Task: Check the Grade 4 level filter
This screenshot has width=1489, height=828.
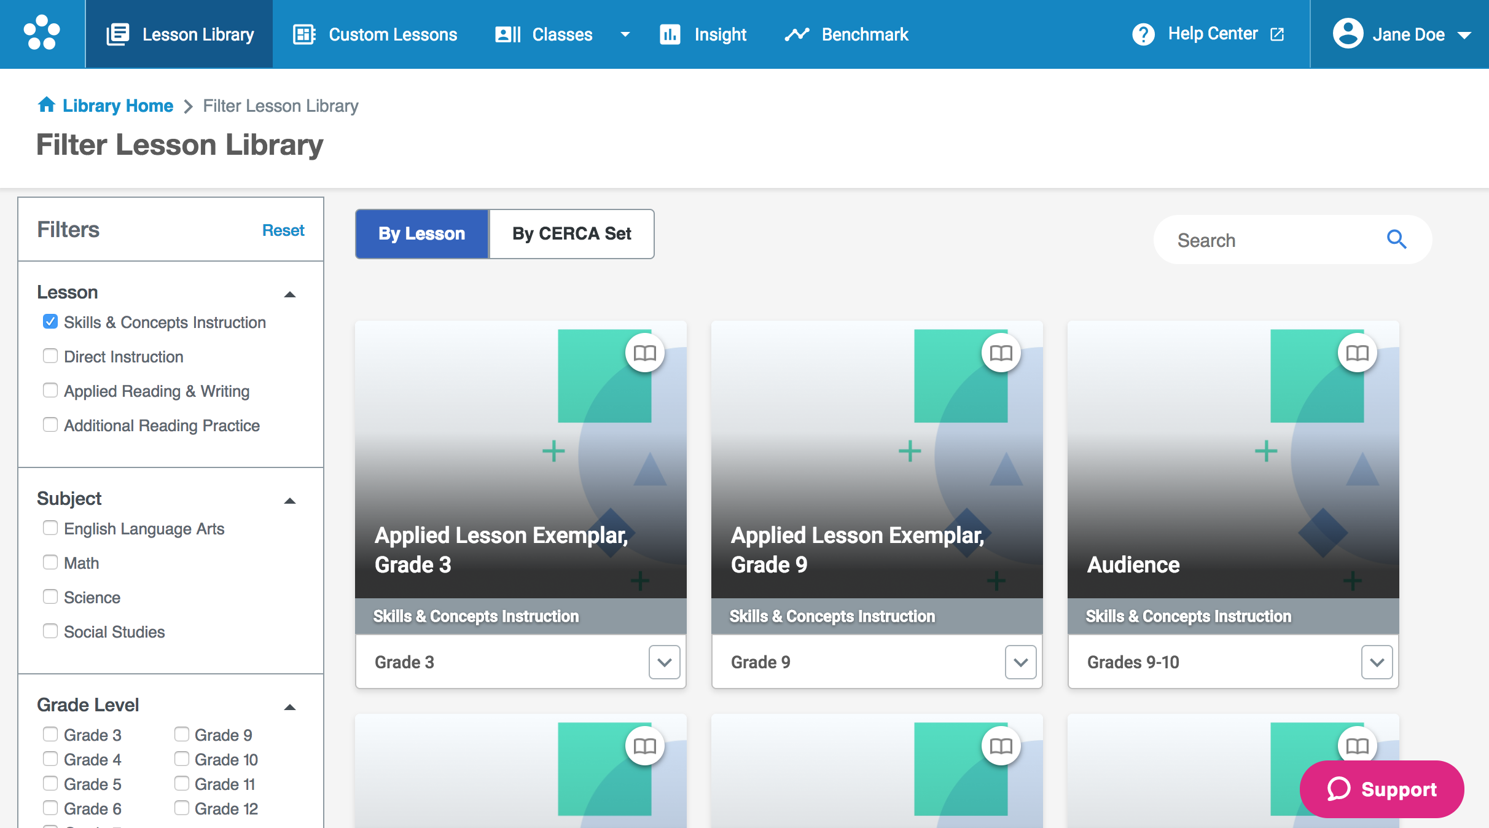Action: 50,759
